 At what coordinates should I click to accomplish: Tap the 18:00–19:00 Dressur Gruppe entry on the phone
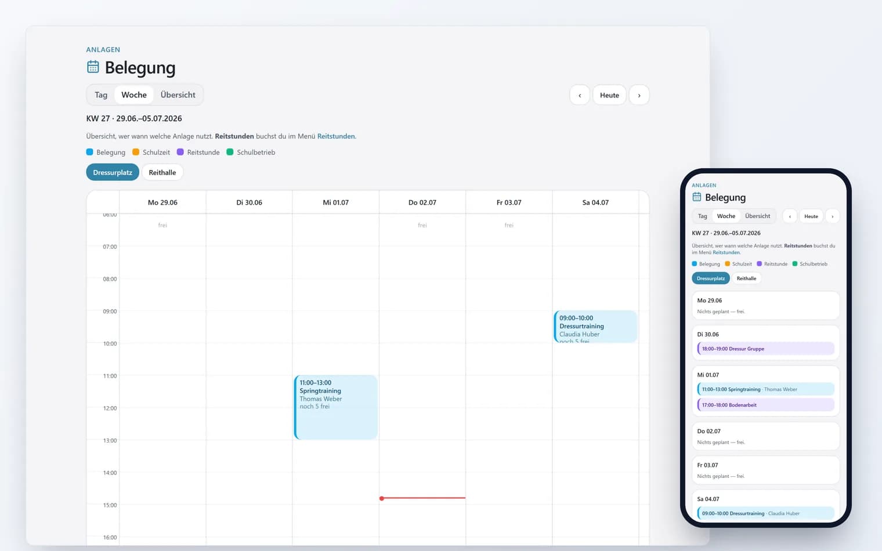coord(766,349)
